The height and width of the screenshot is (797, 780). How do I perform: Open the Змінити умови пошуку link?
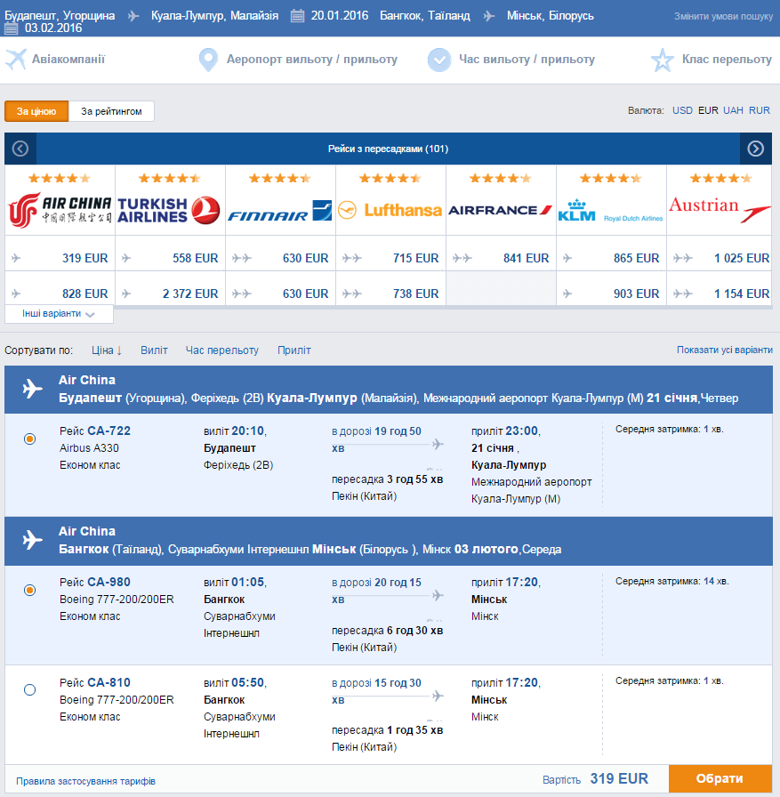pos(723,16)
